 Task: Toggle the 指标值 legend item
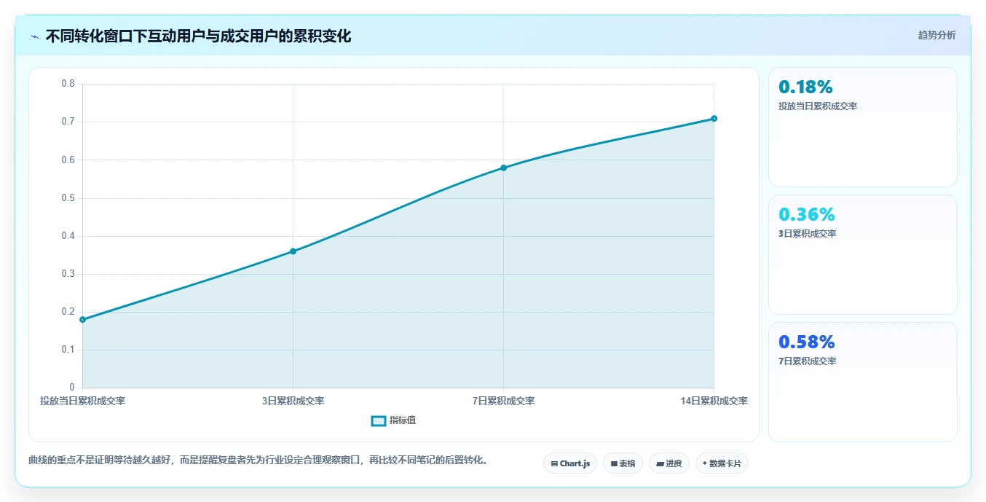coord(394,420)
